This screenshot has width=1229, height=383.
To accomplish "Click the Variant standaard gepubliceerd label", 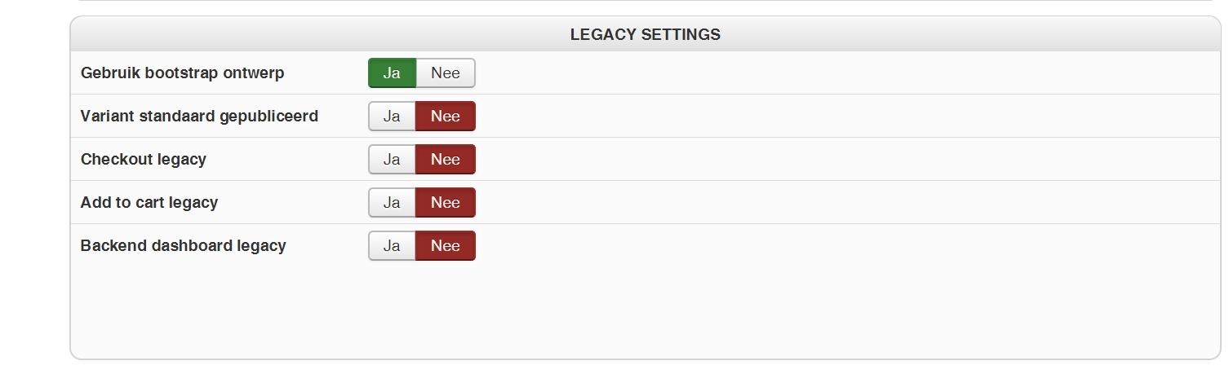I will (x=199, y=116).
